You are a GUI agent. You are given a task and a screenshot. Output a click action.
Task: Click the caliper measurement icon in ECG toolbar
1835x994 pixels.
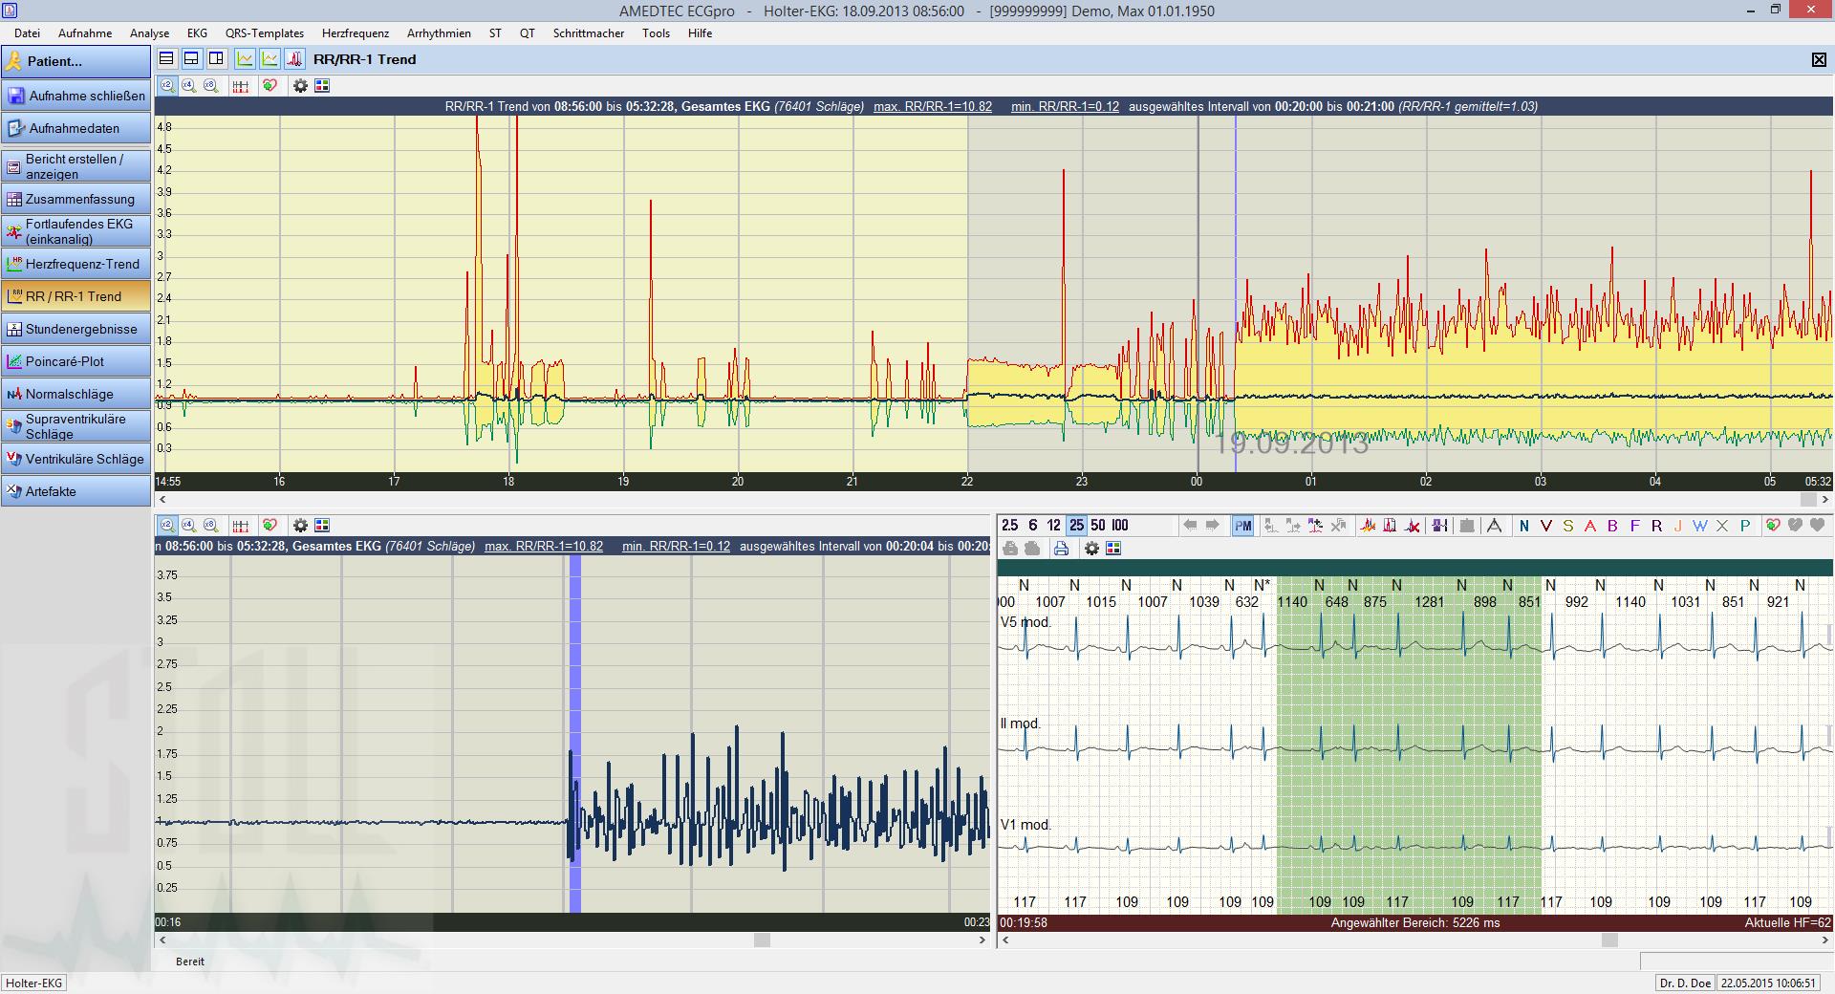1494,526
